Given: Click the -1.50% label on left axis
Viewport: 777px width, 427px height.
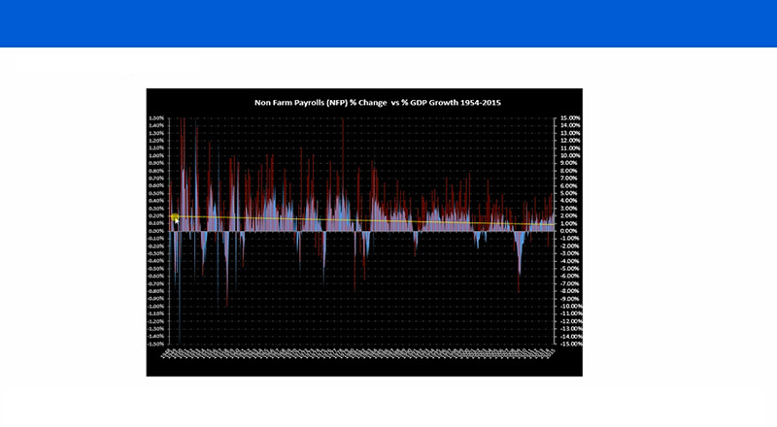Looking at the screenshot, I should (155, 344).
